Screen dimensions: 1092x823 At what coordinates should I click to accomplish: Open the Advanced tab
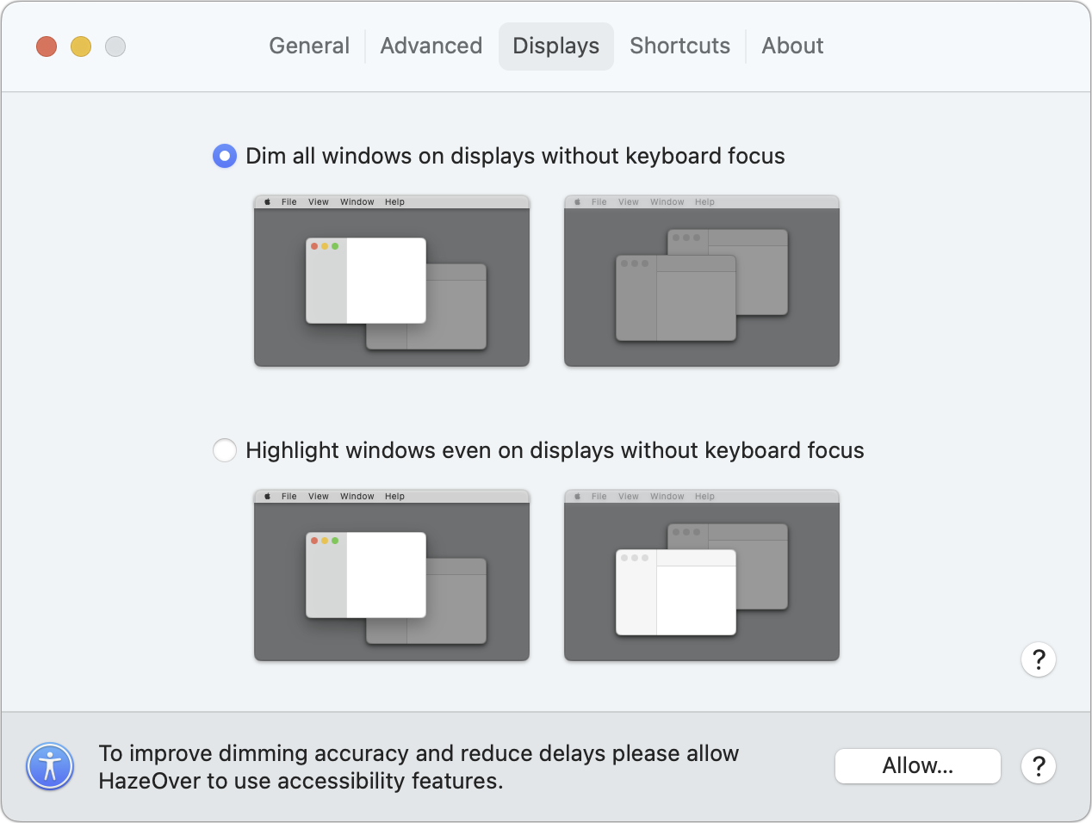click(x=431, y=46)
